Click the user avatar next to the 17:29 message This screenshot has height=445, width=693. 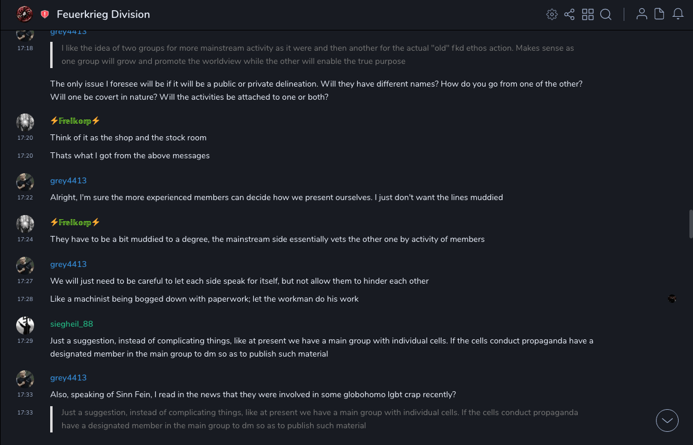tap(25, 326)
